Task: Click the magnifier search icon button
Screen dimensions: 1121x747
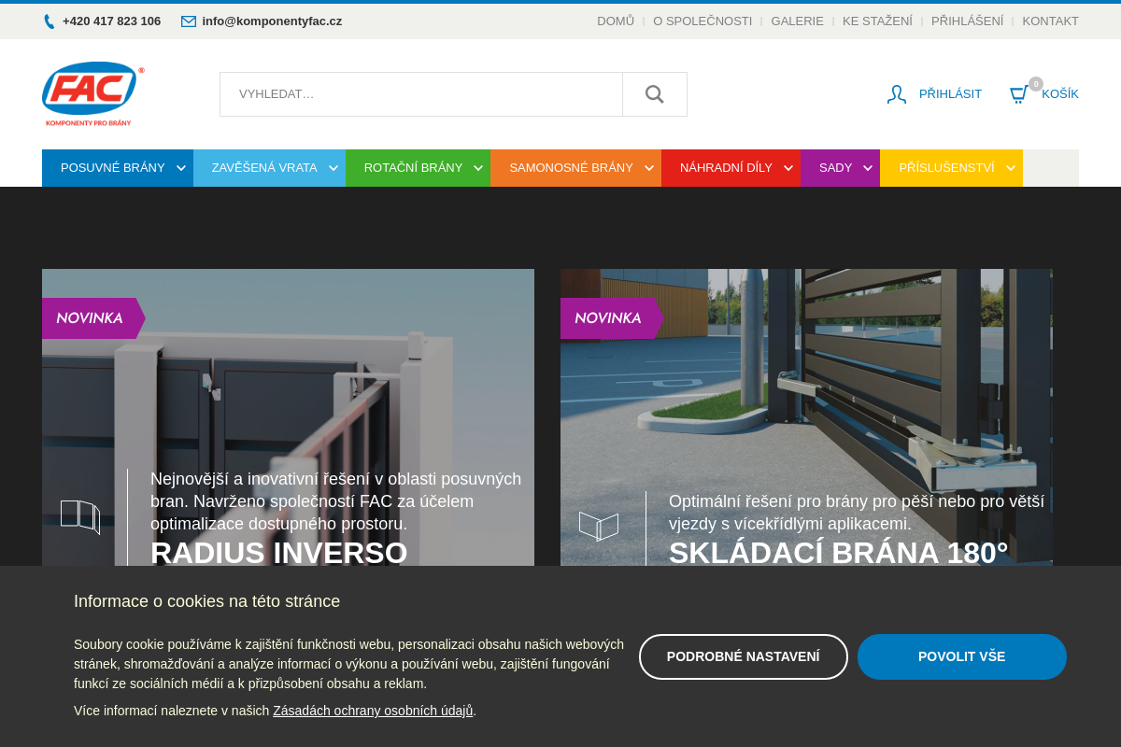Action: coord(654,94)
